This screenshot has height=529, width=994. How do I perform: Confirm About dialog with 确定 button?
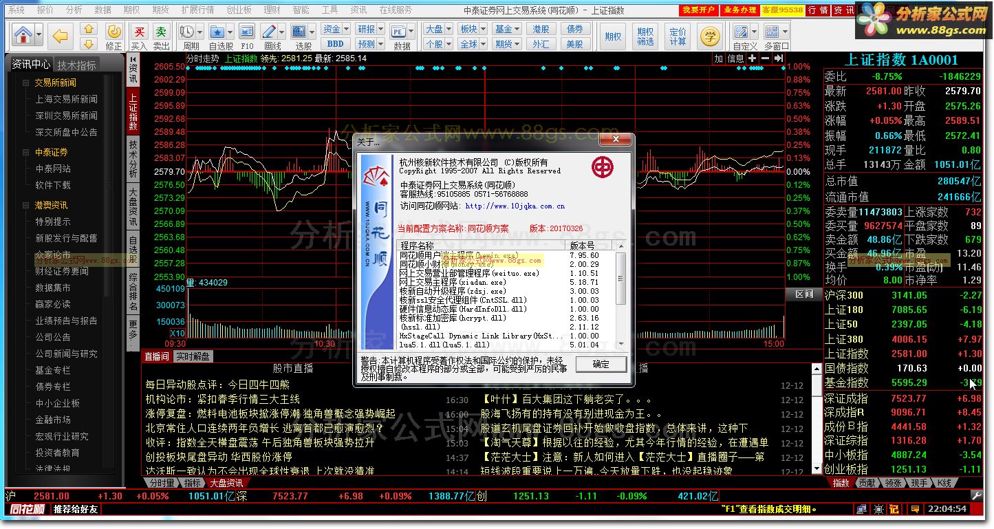tap(601, 365)
